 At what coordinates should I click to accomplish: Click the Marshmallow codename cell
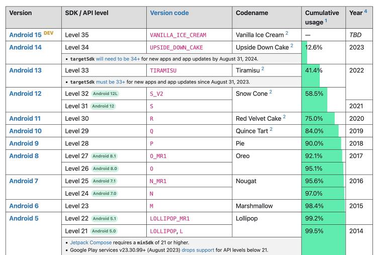click(x=266, y=206)
